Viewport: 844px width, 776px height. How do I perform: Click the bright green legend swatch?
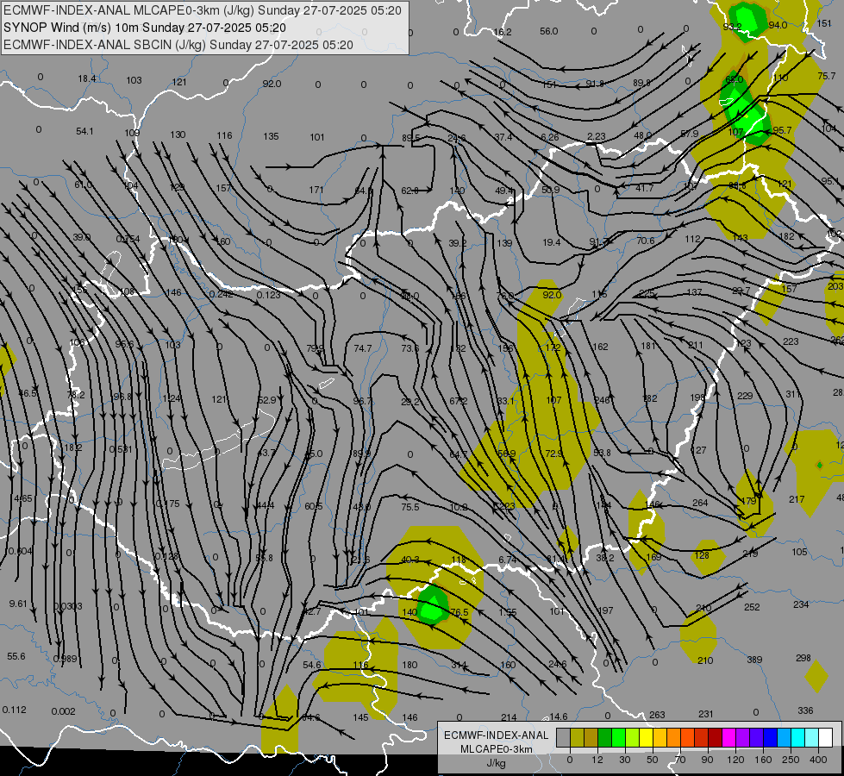click(x=618, y=737)
